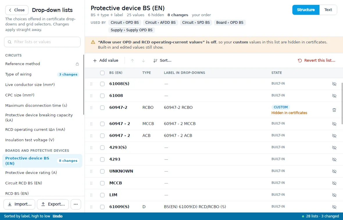Image resolution: width=343 pixels, height=220 pixels.
Task: Toggle visibility of MCCB built-in row
Action: point(334,183)
